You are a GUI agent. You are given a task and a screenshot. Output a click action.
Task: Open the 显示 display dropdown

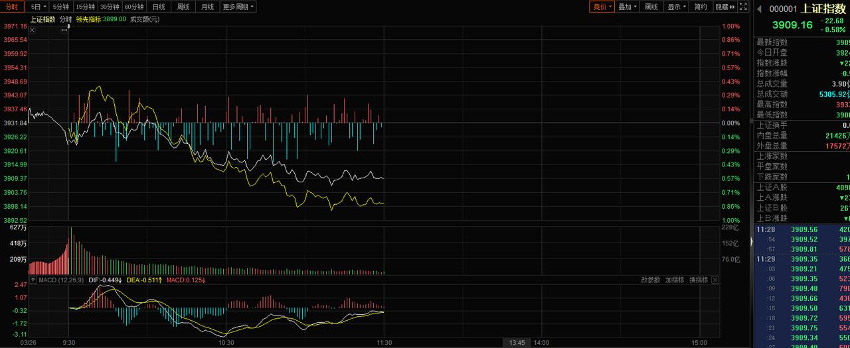[676, 7]
